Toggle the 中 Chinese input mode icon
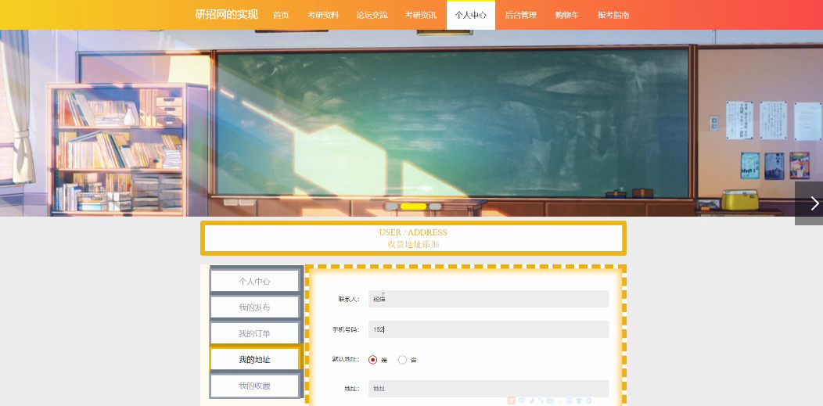The height and width of the screenshot is (406, 823). click(522, 401)
